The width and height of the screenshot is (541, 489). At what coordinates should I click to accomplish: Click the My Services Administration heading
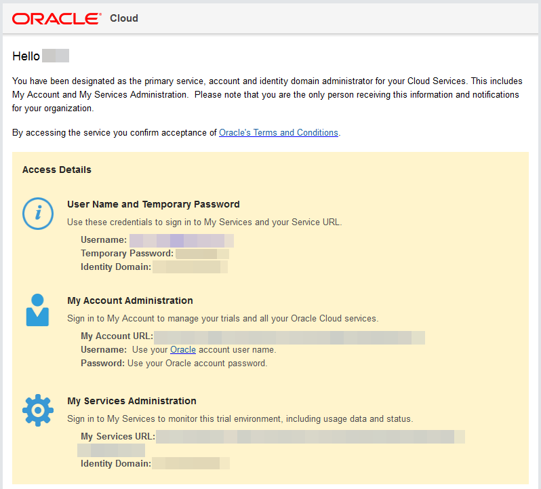tap(132, 401)
